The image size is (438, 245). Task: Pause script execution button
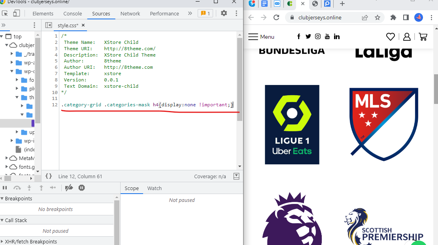click(x=5, y=188)
